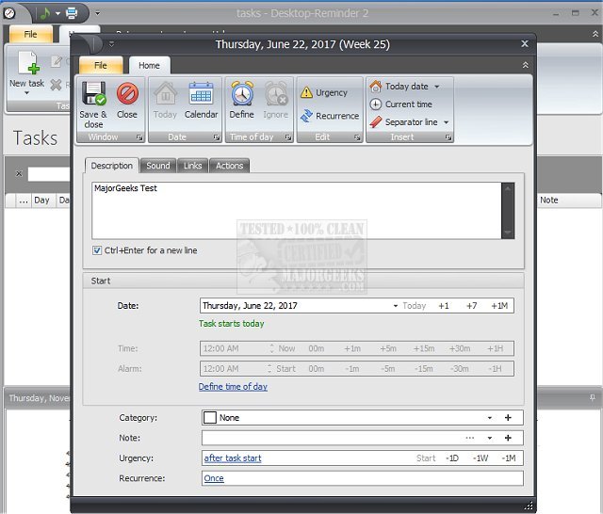Image resolution: width=603 pixels, height=514 pixels.
Task: Click the Urgency warning icon
Action: coord(306,92)
